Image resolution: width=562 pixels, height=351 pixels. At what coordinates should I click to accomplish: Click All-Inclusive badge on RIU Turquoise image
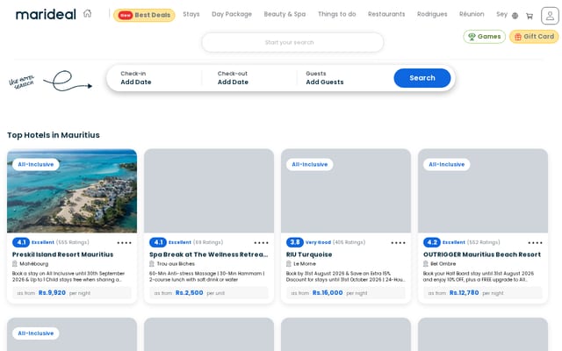pos(310,164)
